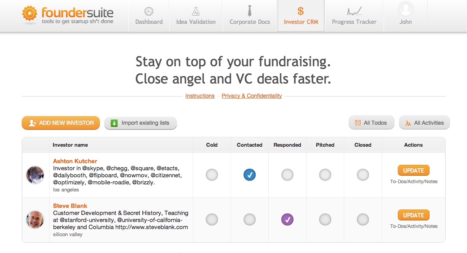The width and height of the screenshot is (467, 253).
Task: Select the Idea Validation flask icon
Action: click(x=196, y=12)
